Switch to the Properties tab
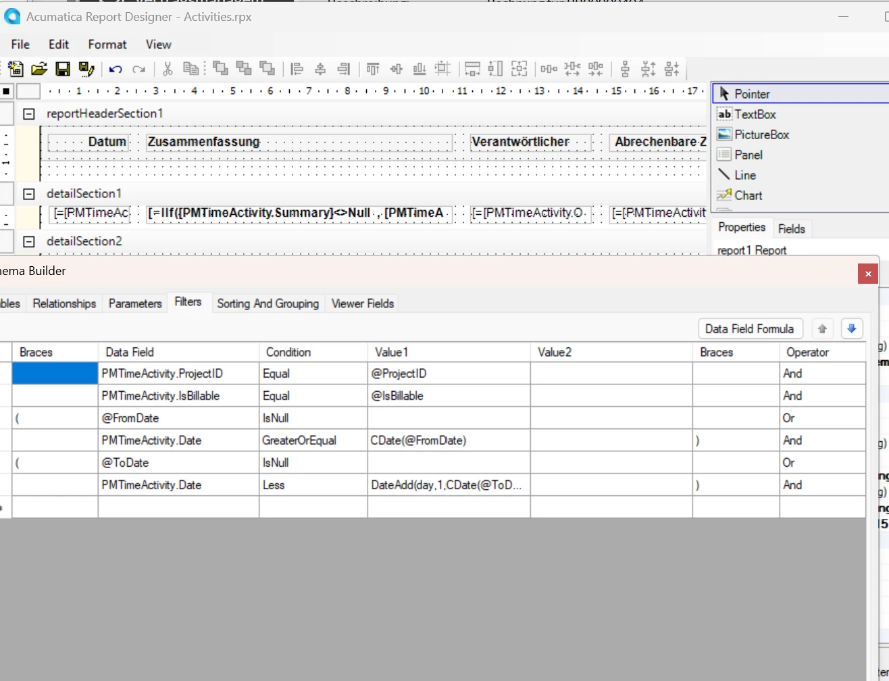Viewport: 889px width, 681px height. click(x=742, y=228)
